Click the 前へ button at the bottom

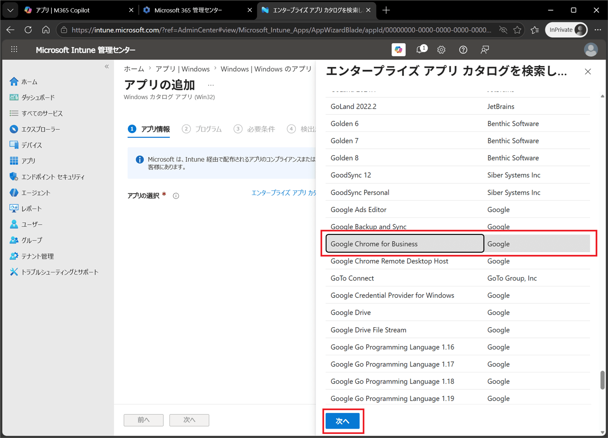coord(143,420)
